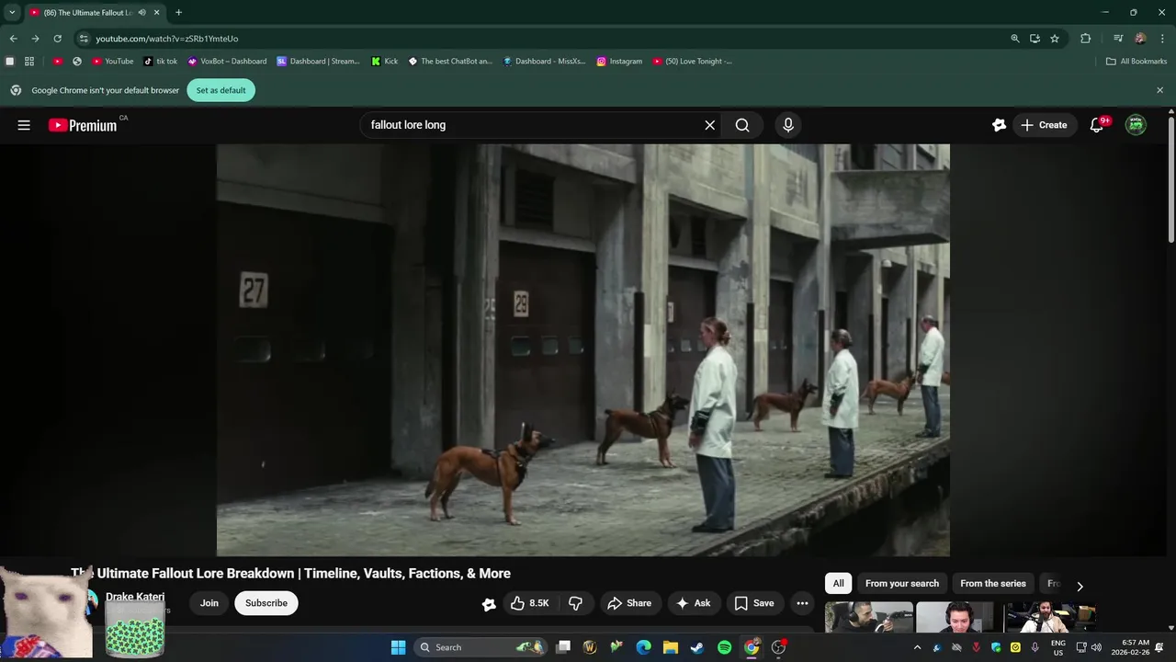The width and height of the screenshot is (1176, 662).
Task: Open YouTube notifications bell
Action: [1096, 125]
